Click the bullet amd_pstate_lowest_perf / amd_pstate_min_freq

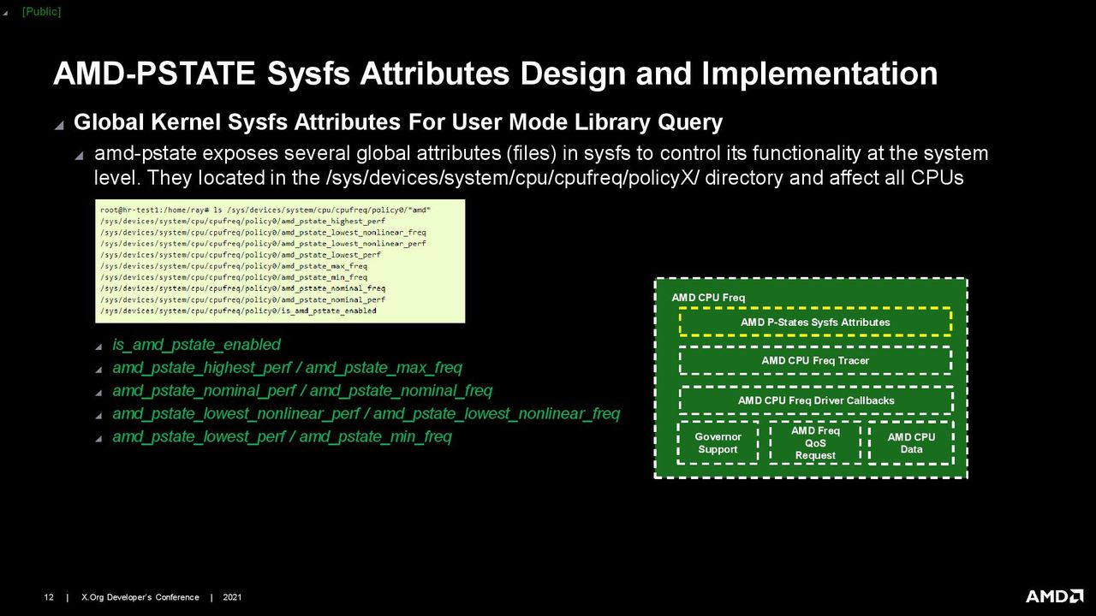[282, 437]
